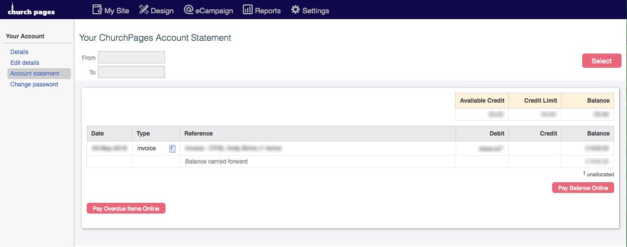627x247 pixels.
Task: Open the My Site menu
Action: coord(111,10)
